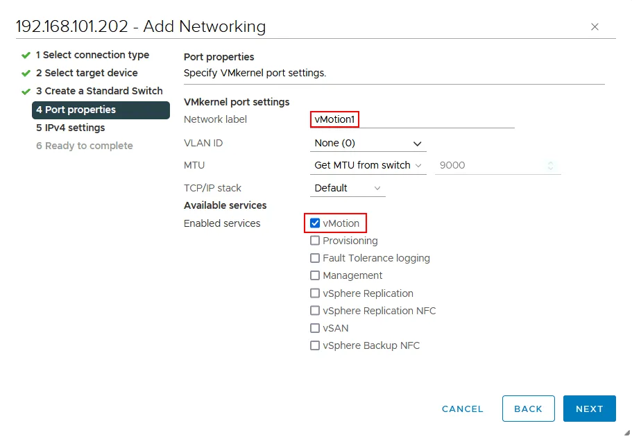Click the NEXT button
Viewport: 632px width, 437px height.
tap(589, 409)
